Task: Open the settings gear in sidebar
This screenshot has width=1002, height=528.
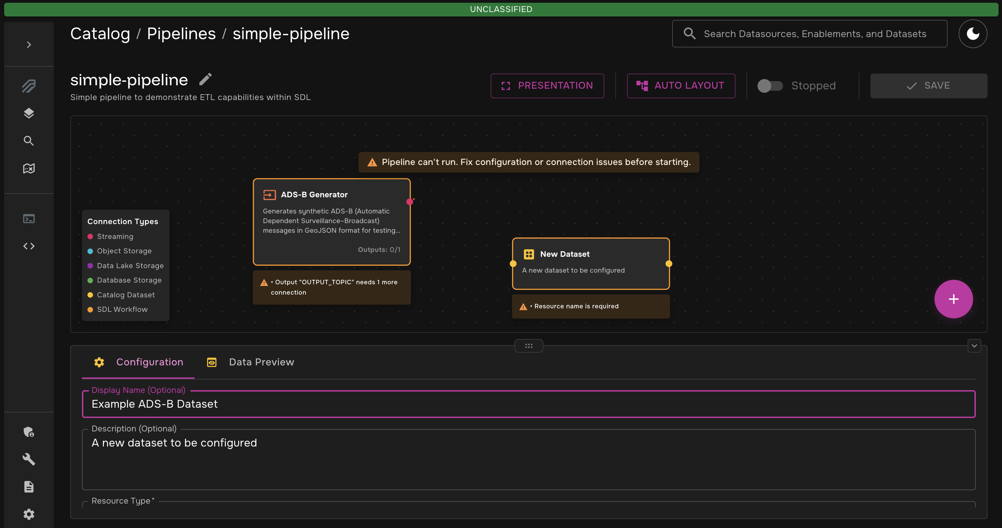Action: tap(29, 514)
